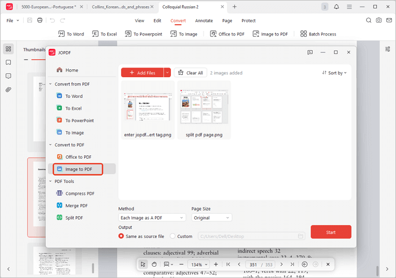The width and height of the screenshot is (396, 278).
Task: Open Add Files dropdown arrow
Action: [x=167, y=73]
